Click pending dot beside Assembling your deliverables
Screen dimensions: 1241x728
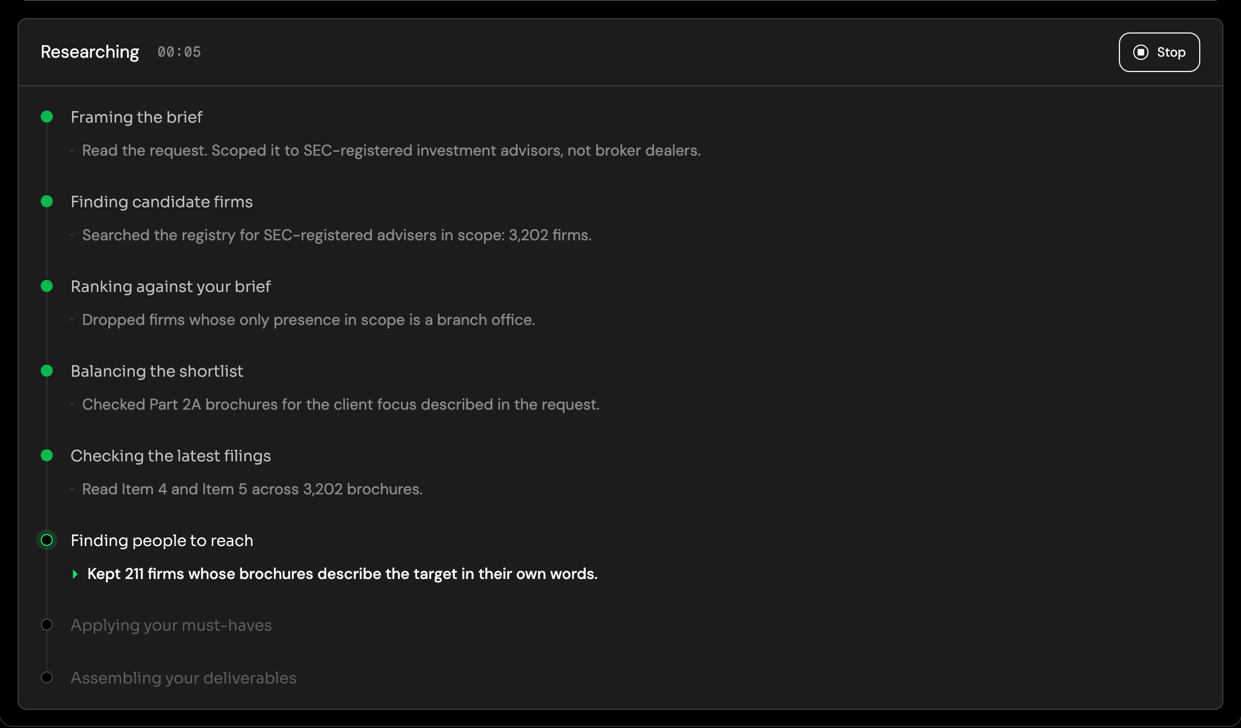coord(47,677)
